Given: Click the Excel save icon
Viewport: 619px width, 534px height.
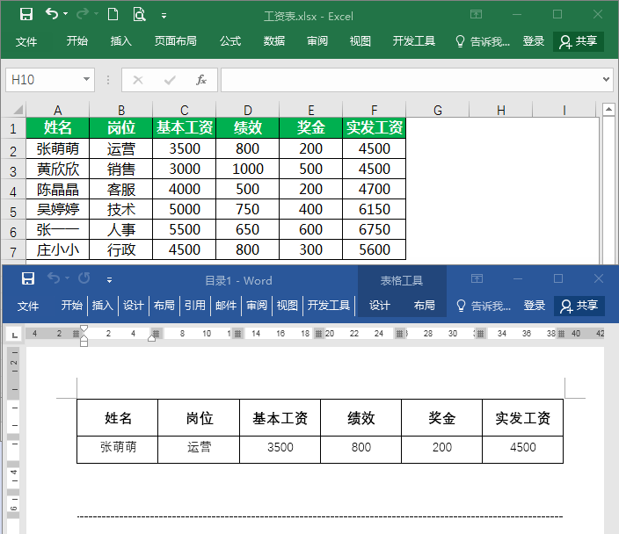Looking at the screenshot, I should coord(26,15).
